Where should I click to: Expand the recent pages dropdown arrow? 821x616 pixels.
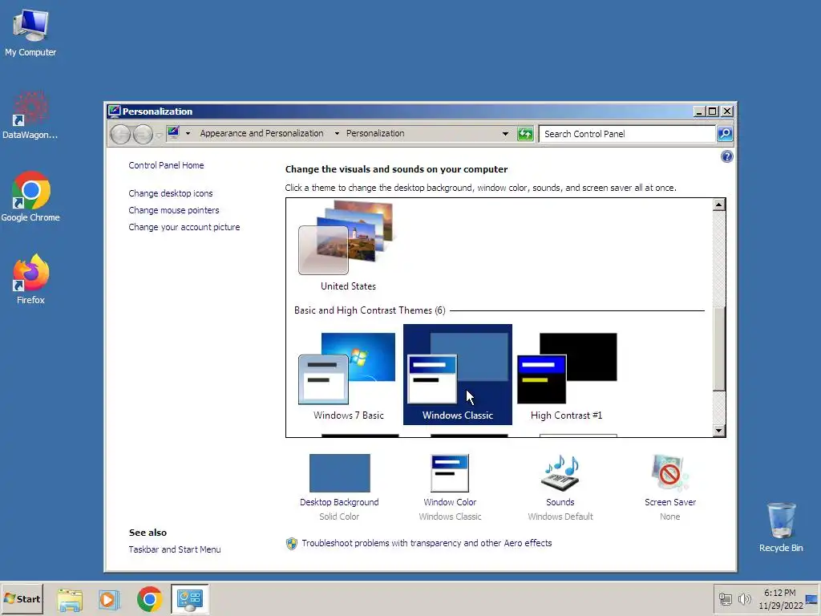(x=159, y=135)
